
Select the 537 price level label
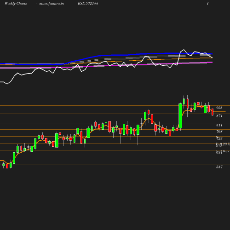point(219,167)
